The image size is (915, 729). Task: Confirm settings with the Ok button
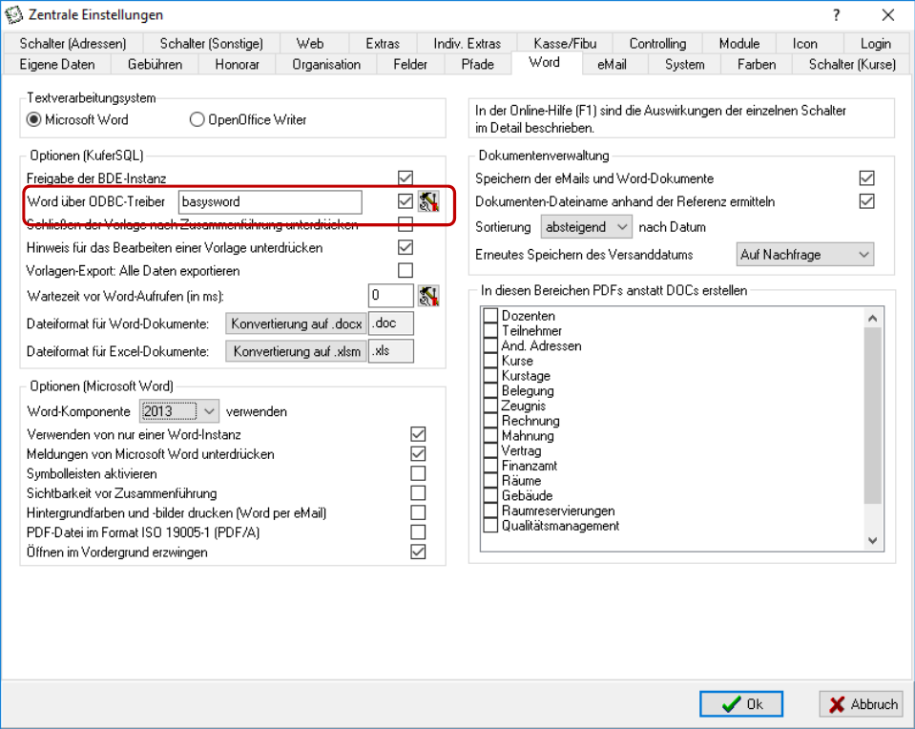741,704
